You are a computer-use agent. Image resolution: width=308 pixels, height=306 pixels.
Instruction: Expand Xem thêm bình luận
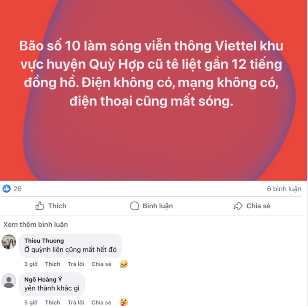(36, 225)
